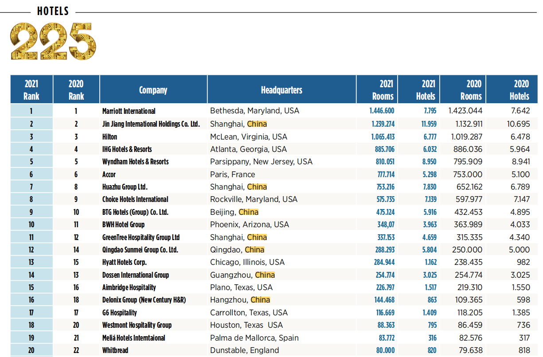543x357 pixels.
Task: Click the Company column header
Action: (x=153, y=89)
